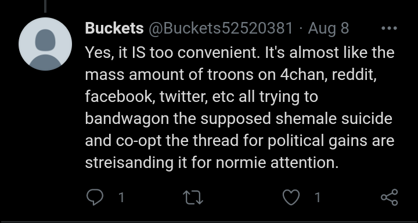Click the word 'convenient' in the tweet

pyautogui.click(x=218, y=53)
